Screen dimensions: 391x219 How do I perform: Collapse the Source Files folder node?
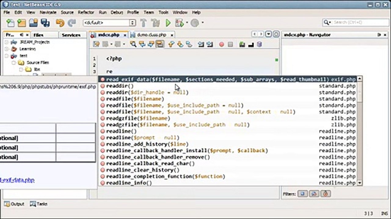pyautogui.click(x=13, y=63)
